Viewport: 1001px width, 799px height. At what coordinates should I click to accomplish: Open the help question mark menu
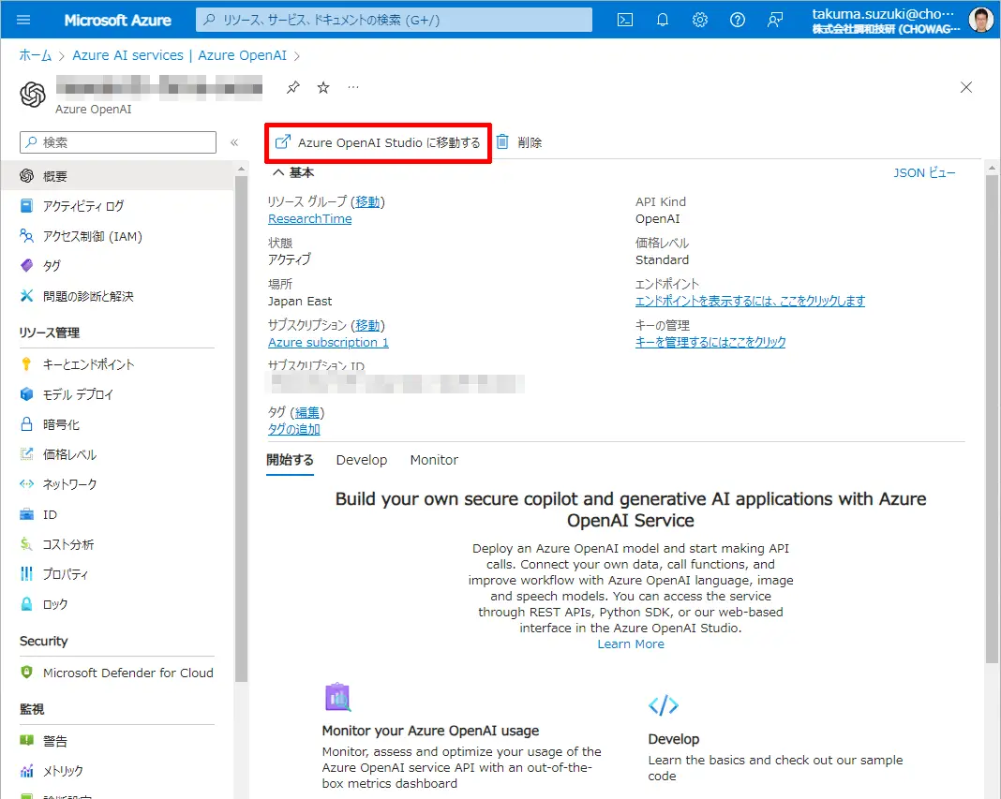pos(738,20)
